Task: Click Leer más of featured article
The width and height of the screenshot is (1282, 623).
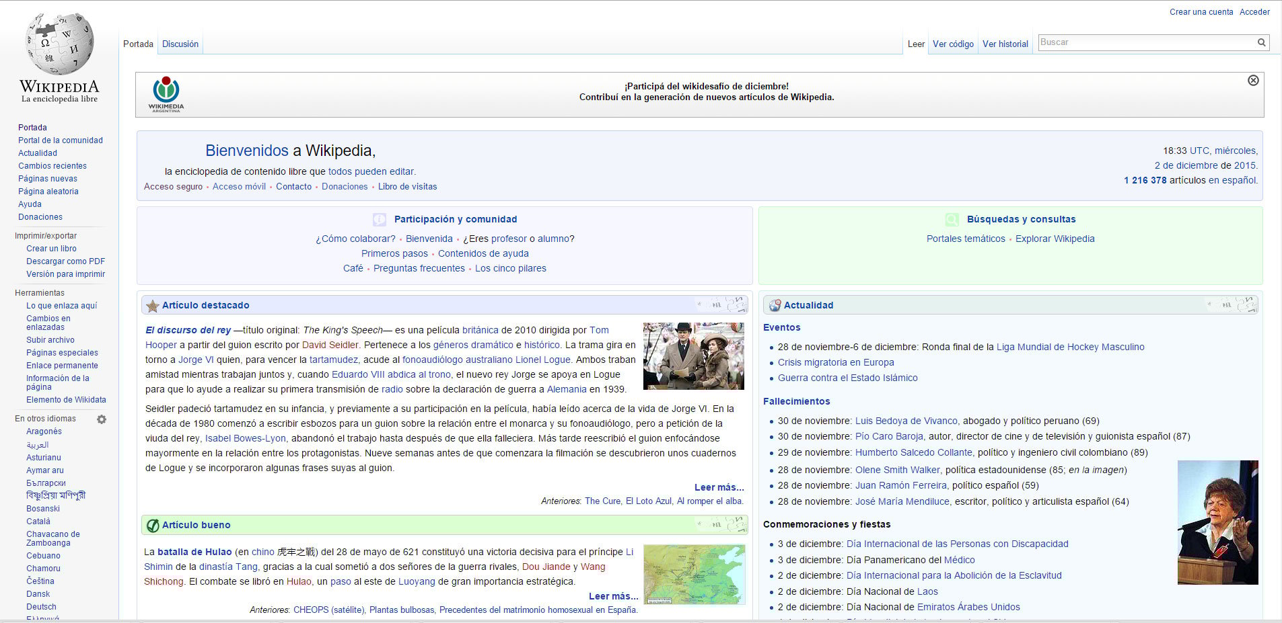Action: [719, 487]
